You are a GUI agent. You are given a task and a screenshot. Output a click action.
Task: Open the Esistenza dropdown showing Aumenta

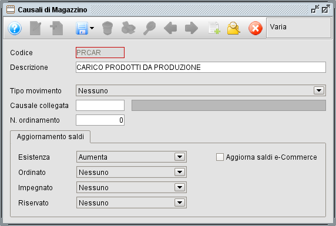pyautogui.click(x=132, y=157)
